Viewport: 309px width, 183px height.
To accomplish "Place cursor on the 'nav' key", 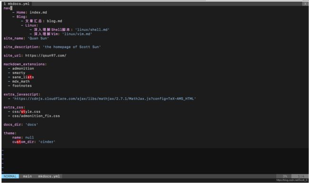I will [7, 8].
